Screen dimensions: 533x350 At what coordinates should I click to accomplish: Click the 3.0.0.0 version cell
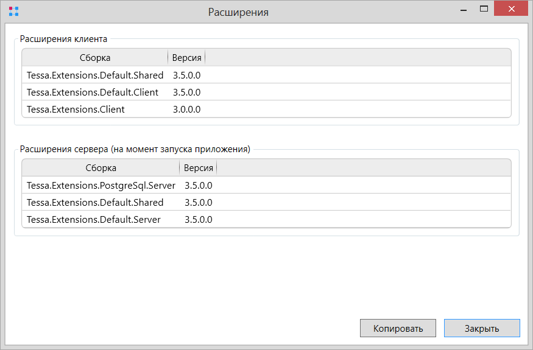coord(186,110)
